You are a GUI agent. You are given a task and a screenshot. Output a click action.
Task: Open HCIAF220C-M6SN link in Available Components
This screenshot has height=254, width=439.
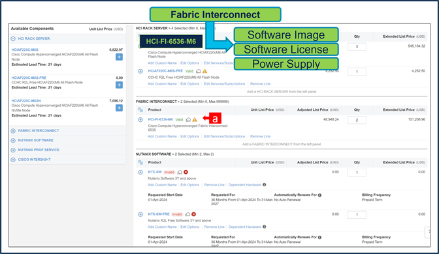point(26,101)
